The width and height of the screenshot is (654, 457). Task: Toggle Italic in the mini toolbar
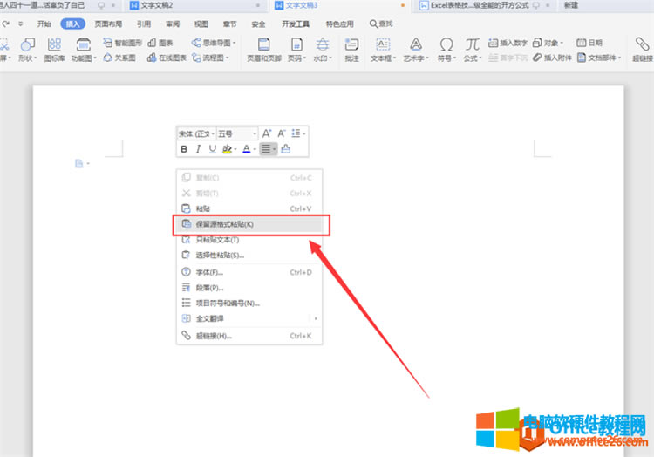pos(198,149)
